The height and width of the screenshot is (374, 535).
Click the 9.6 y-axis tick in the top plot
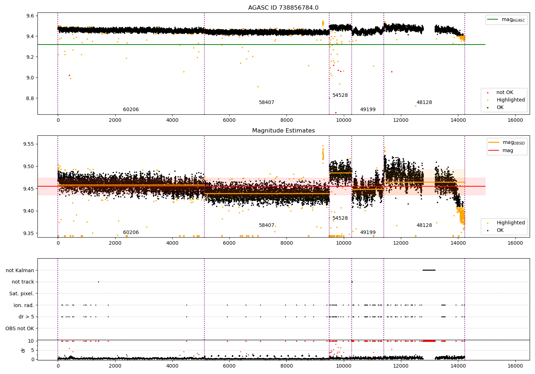click(x=30, y=16)
